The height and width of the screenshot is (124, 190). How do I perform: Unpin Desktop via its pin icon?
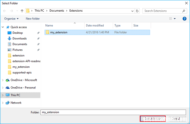[x=38, y=33]
